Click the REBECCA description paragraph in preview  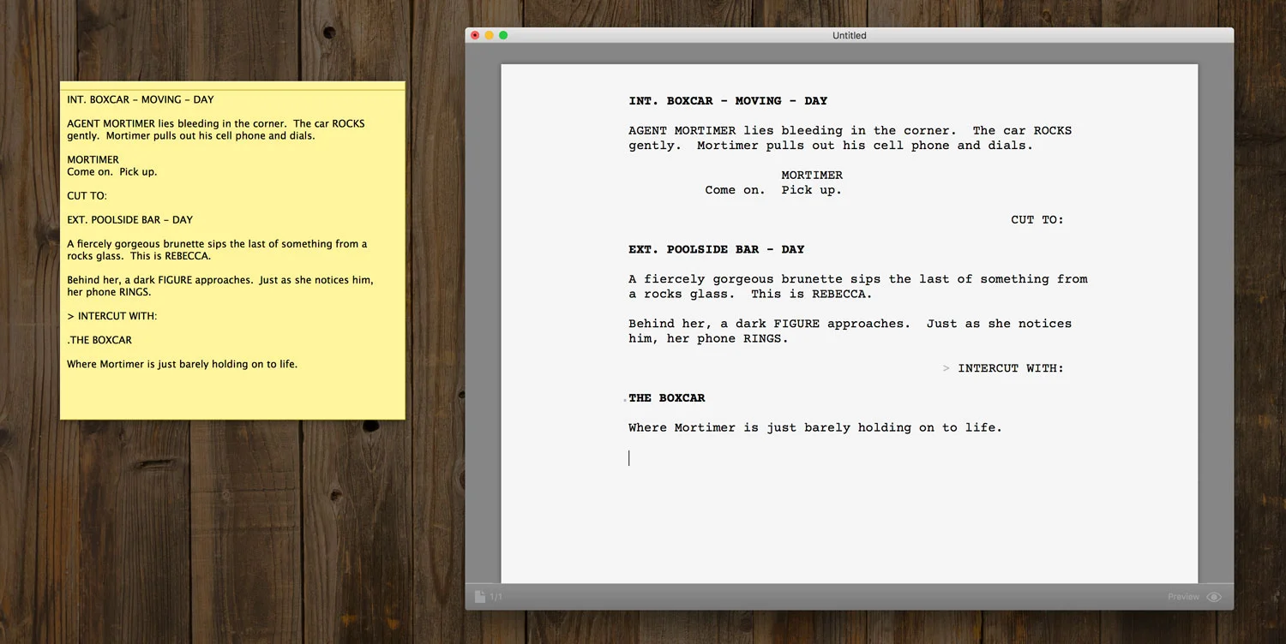coord(857,286)
